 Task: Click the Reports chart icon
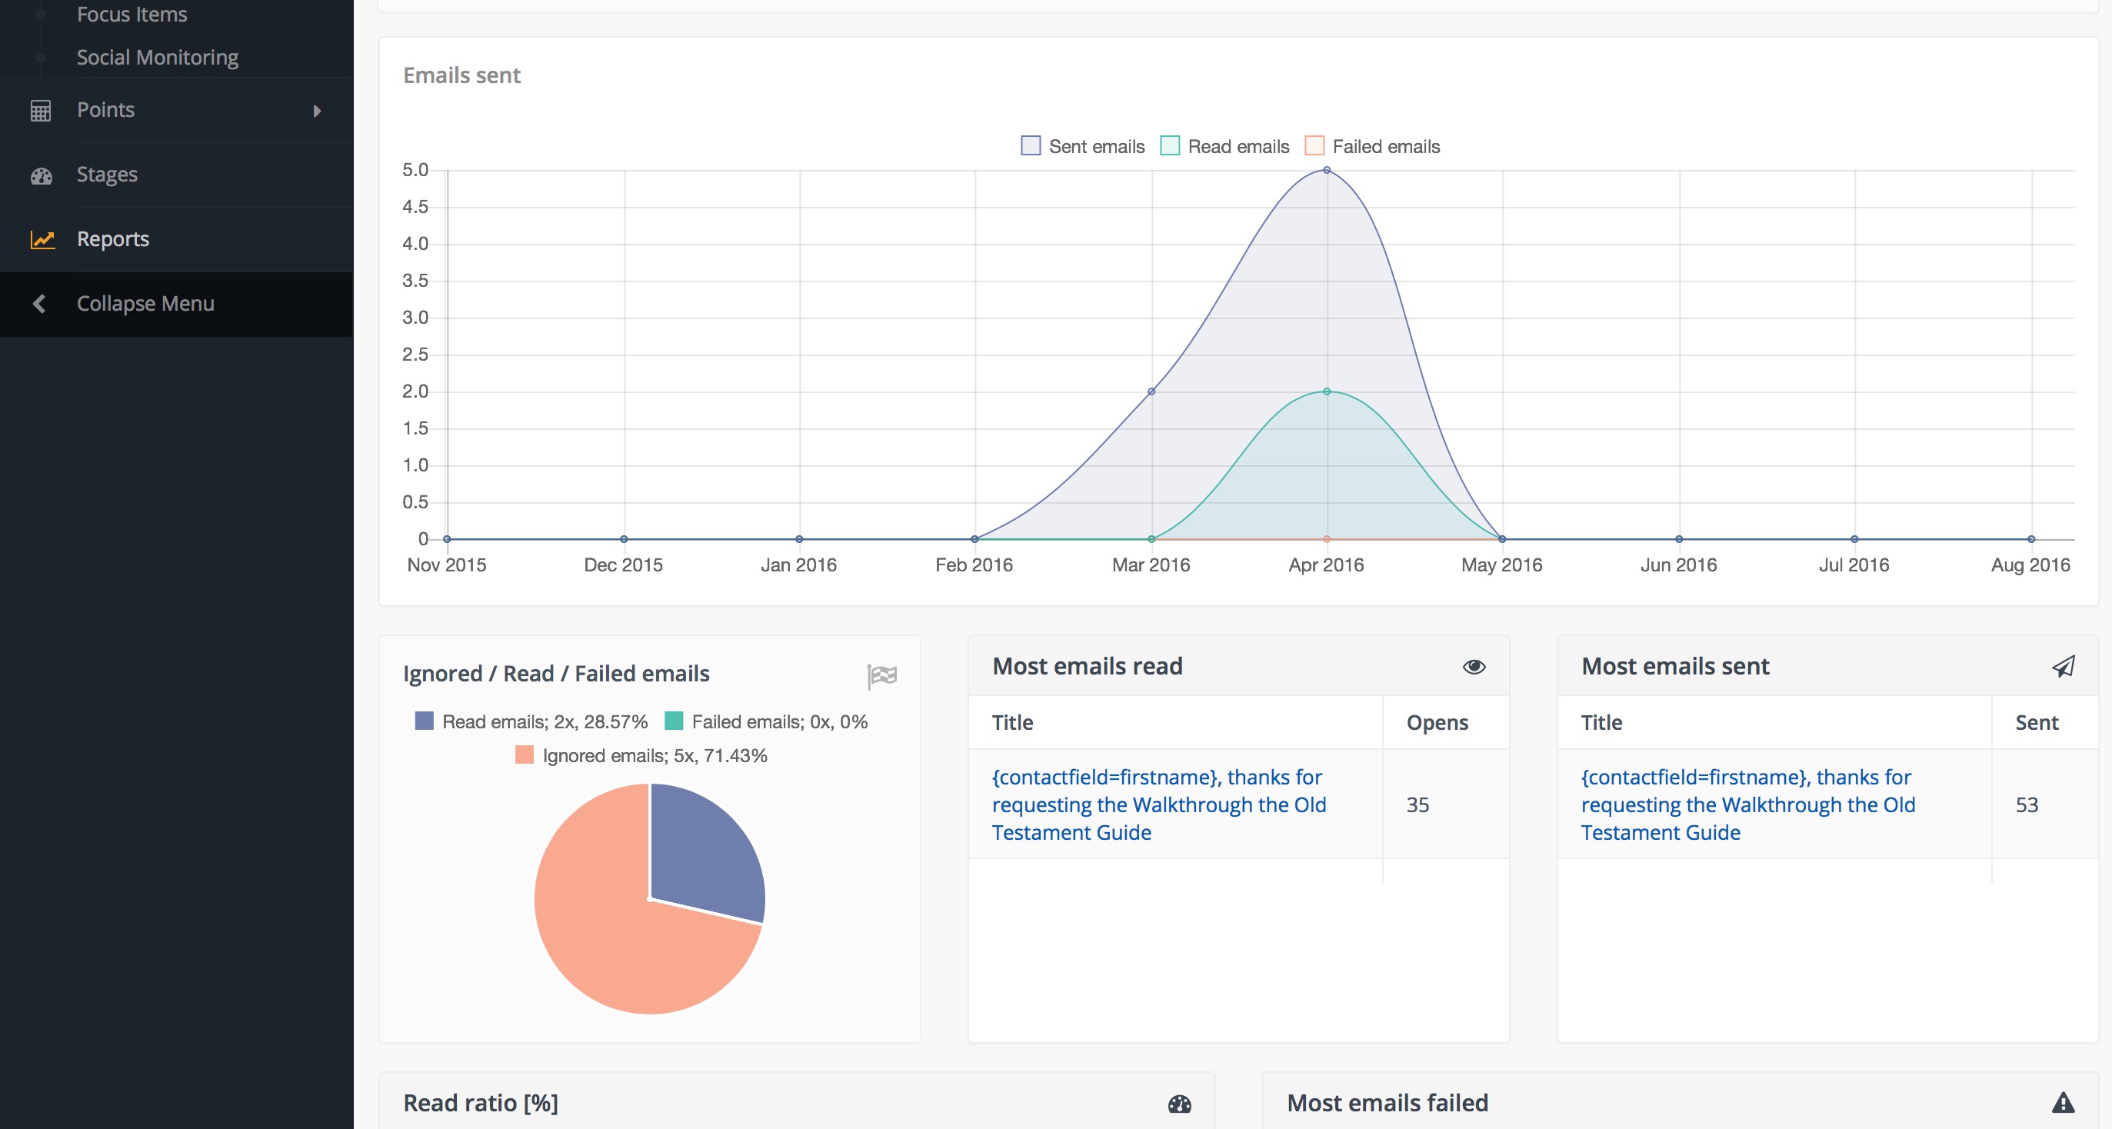point(42,239)
